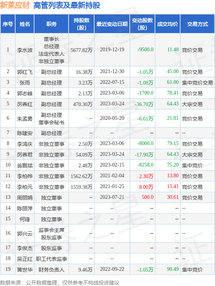Click the red change value 2.30万

click(x=146, y=176)
